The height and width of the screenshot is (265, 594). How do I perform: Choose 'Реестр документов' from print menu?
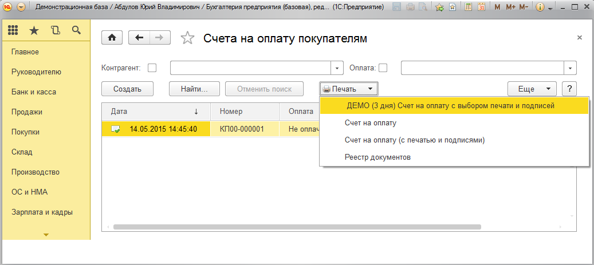tap(377, 157)
